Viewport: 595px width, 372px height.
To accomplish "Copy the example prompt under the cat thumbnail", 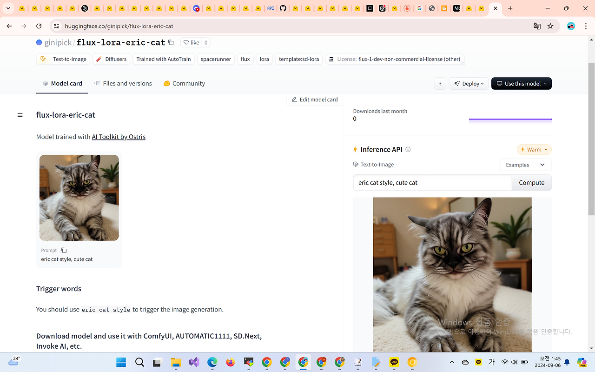I will point(64,250).
